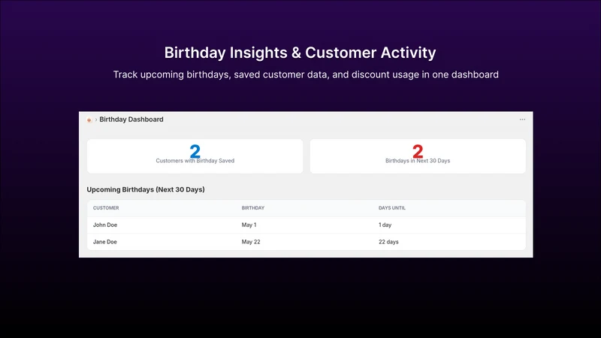Open the three-dot more options menu

(522, 119)
